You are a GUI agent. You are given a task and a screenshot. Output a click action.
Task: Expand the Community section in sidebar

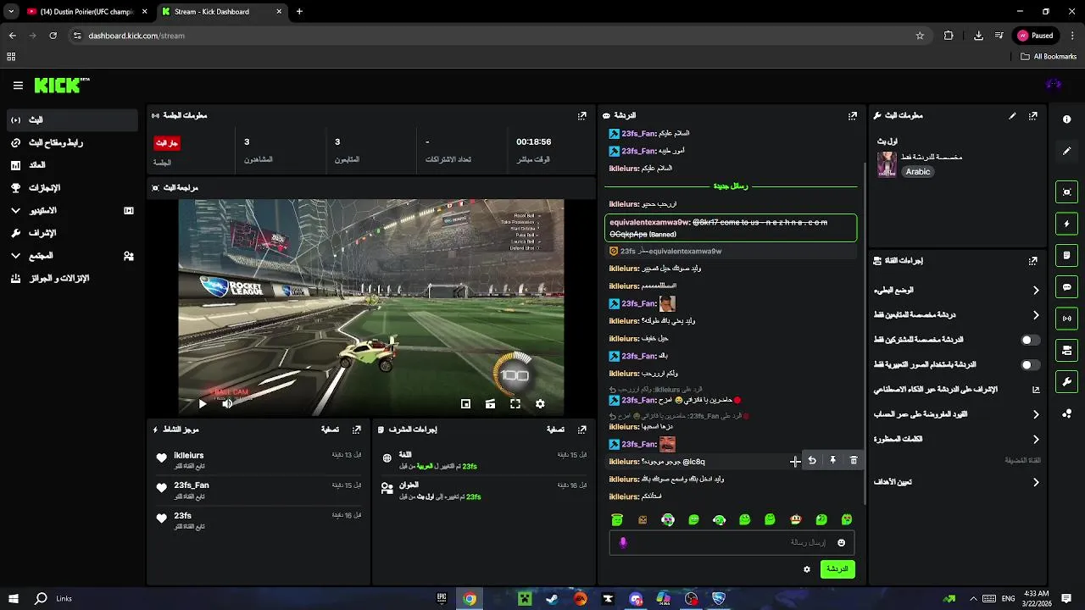coord(72,256)
